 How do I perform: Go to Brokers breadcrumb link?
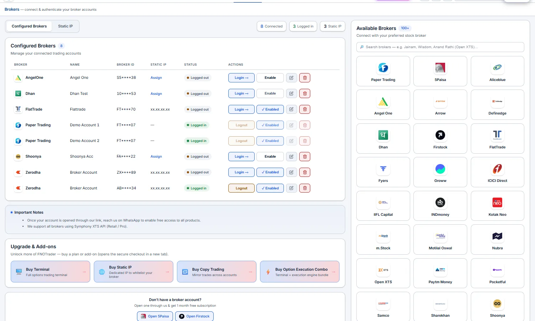tap(12, 9)
